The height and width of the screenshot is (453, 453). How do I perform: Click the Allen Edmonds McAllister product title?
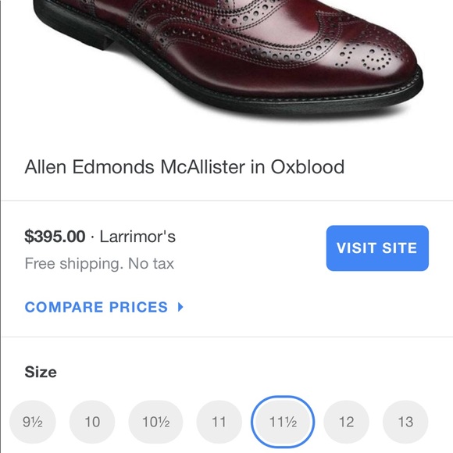pos(184,166)
